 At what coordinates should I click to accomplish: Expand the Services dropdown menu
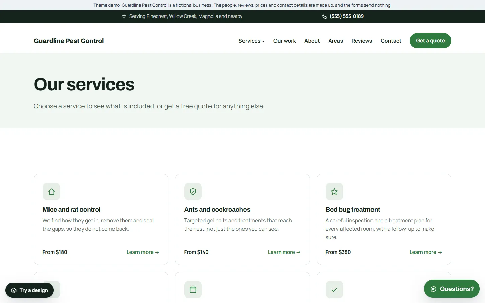[252, 41]
